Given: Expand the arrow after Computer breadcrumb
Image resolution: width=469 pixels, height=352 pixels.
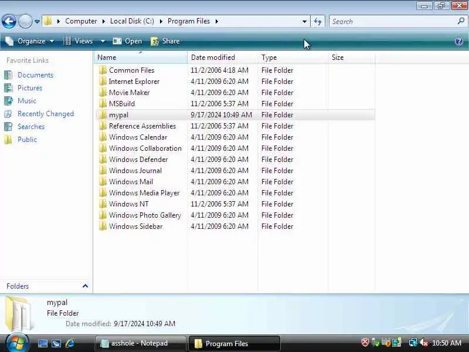Looking at the screenshot, I should click(x=104, y=21).
